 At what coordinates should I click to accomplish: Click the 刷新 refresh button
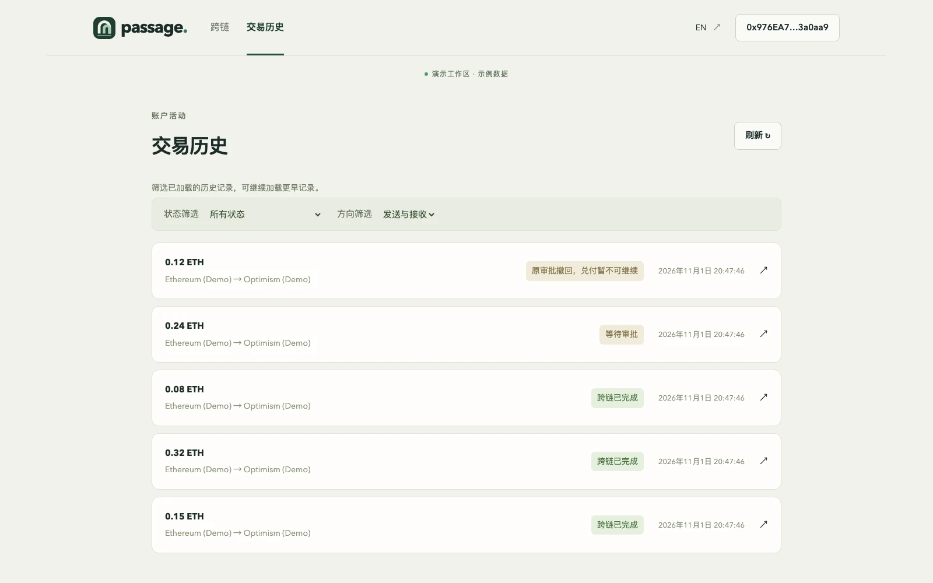coord(757,136)
